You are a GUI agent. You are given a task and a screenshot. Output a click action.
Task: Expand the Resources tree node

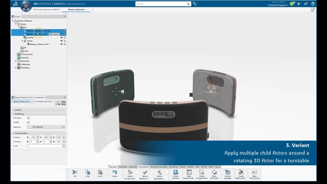pyautogui.click(x=16, y=61)
